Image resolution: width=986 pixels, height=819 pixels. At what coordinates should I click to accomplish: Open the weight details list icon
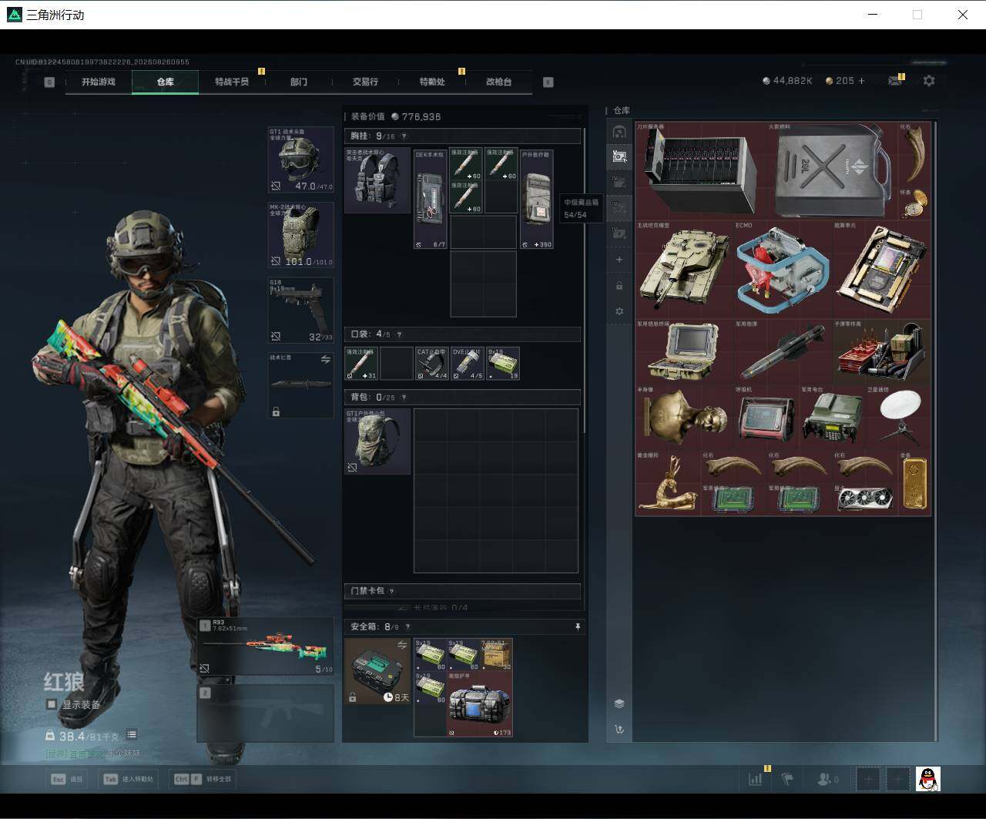point(132,735)
